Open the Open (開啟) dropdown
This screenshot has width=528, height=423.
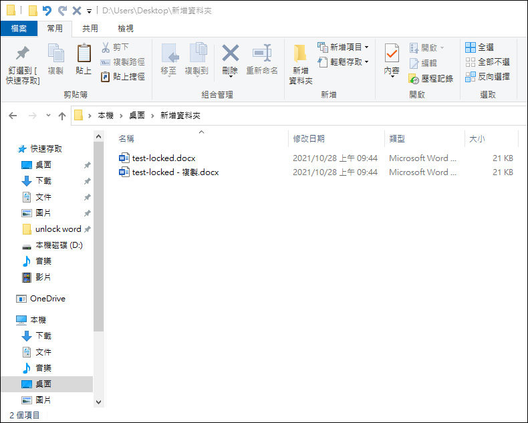(442, 48)
